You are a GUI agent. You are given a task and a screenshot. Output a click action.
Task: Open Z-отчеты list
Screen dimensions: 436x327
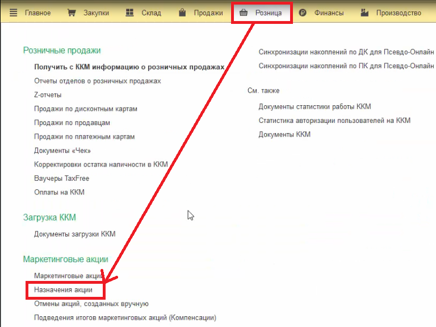coord(48,95)
